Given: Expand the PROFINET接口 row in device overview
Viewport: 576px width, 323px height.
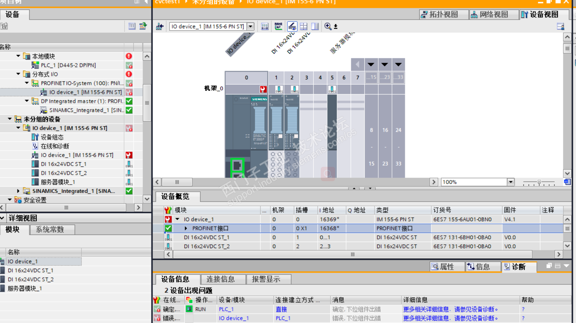Looking at the screenshot, I should coord(186,228).
